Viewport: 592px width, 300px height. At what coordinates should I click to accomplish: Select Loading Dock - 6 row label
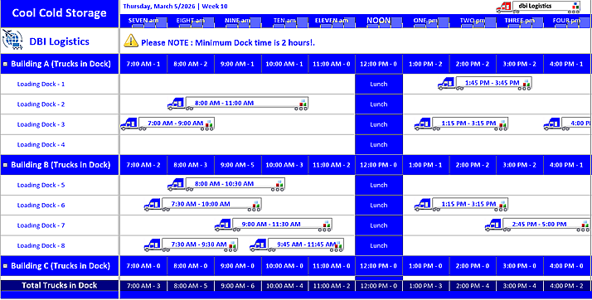(41, 206)
